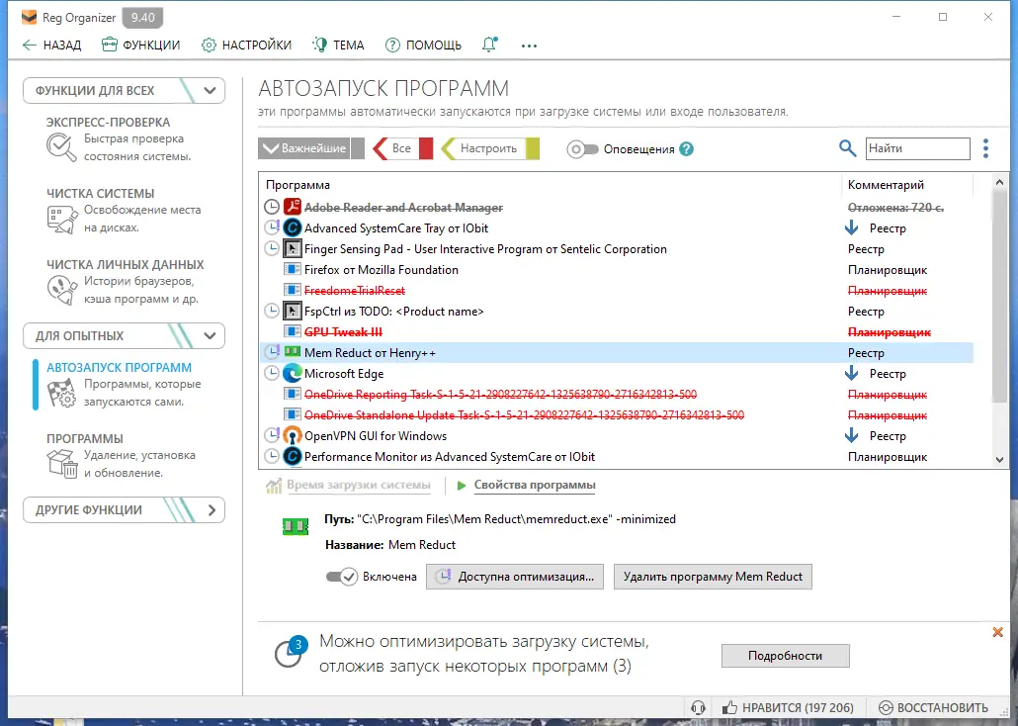
Task: Click the large Mem Reduct icon in properties
Action: (x=296, y=526)
